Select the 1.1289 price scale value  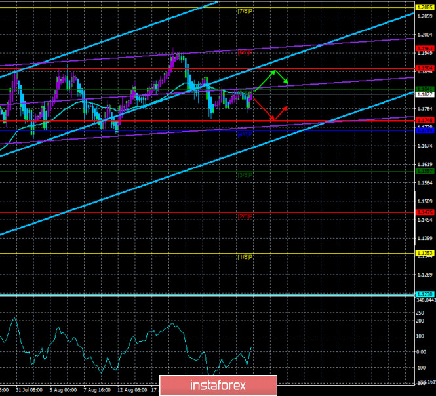[425, 275]
